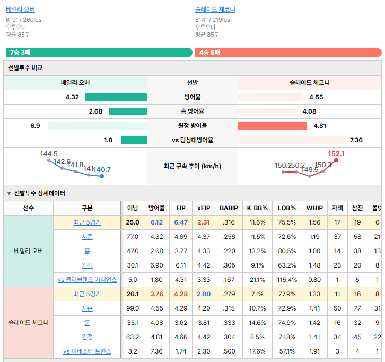
Task: Click the red 4승 6패 record bar
Action: pos(288,53)
